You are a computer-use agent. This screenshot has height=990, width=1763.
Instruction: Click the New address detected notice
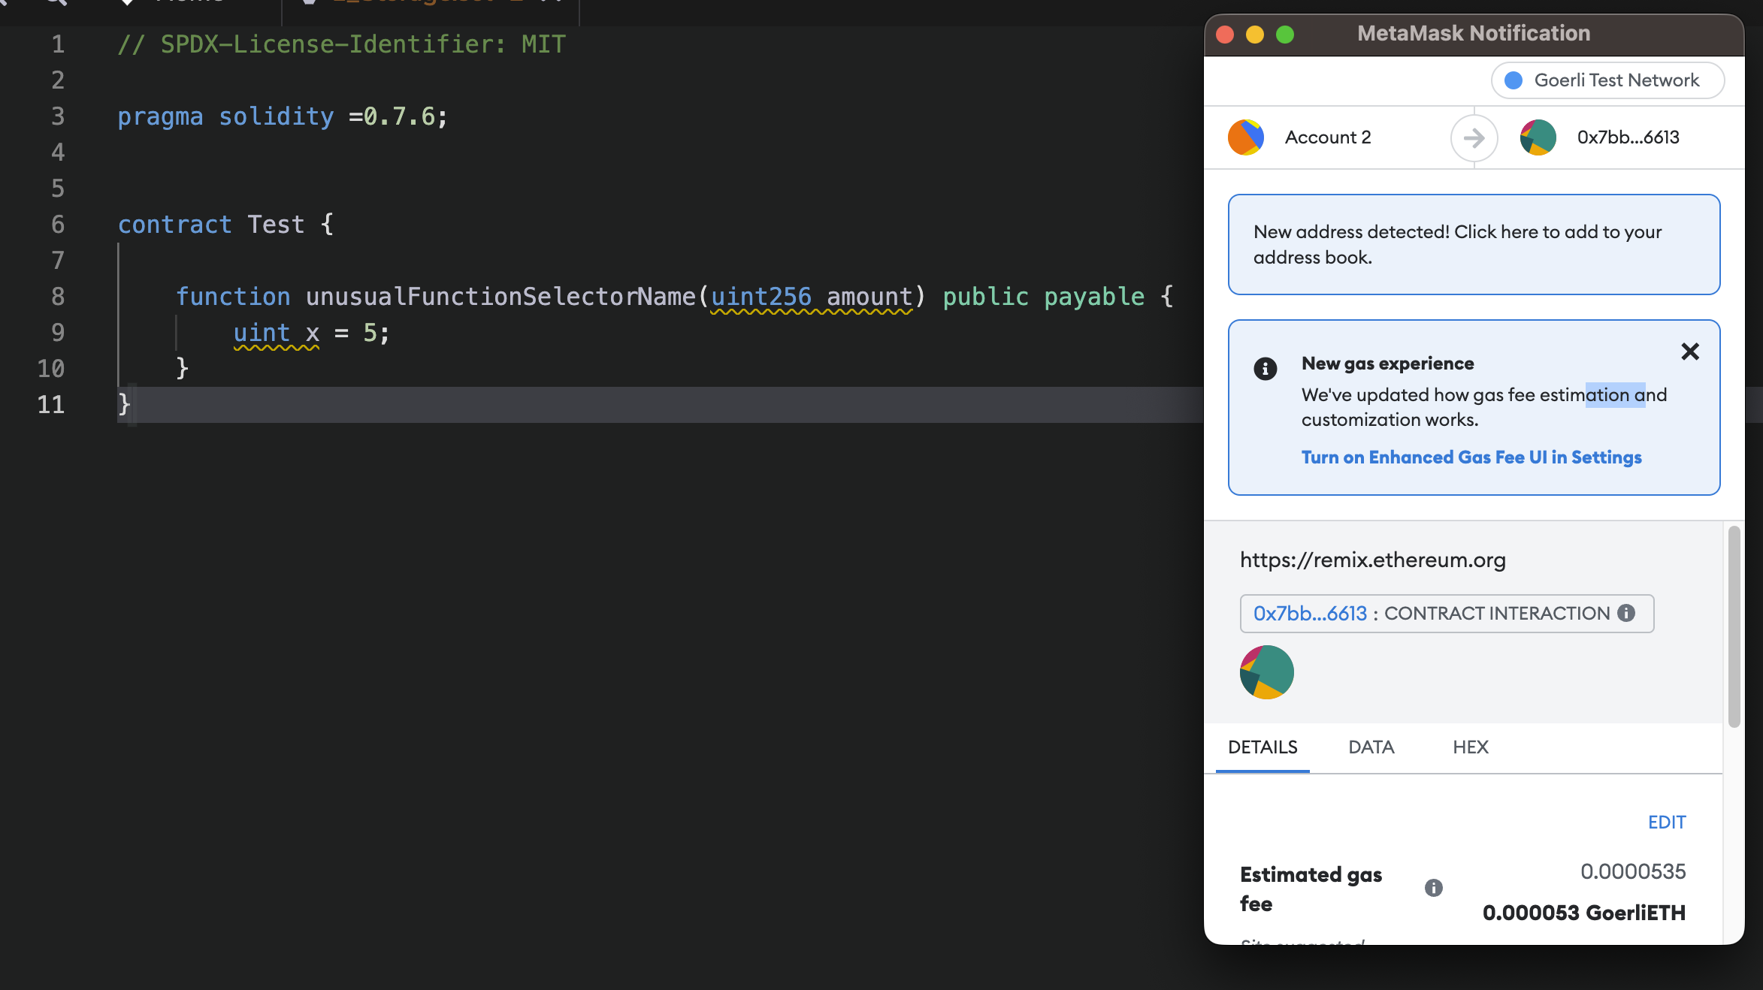coord(1474,244)
